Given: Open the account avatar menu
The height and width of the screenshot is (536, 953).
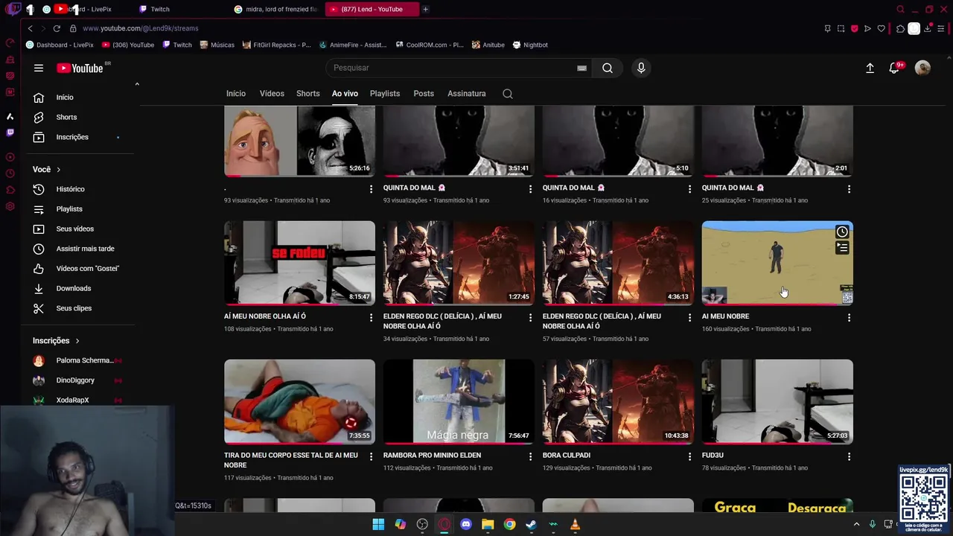Looking at the screenshot, I should tap(922, 68).
